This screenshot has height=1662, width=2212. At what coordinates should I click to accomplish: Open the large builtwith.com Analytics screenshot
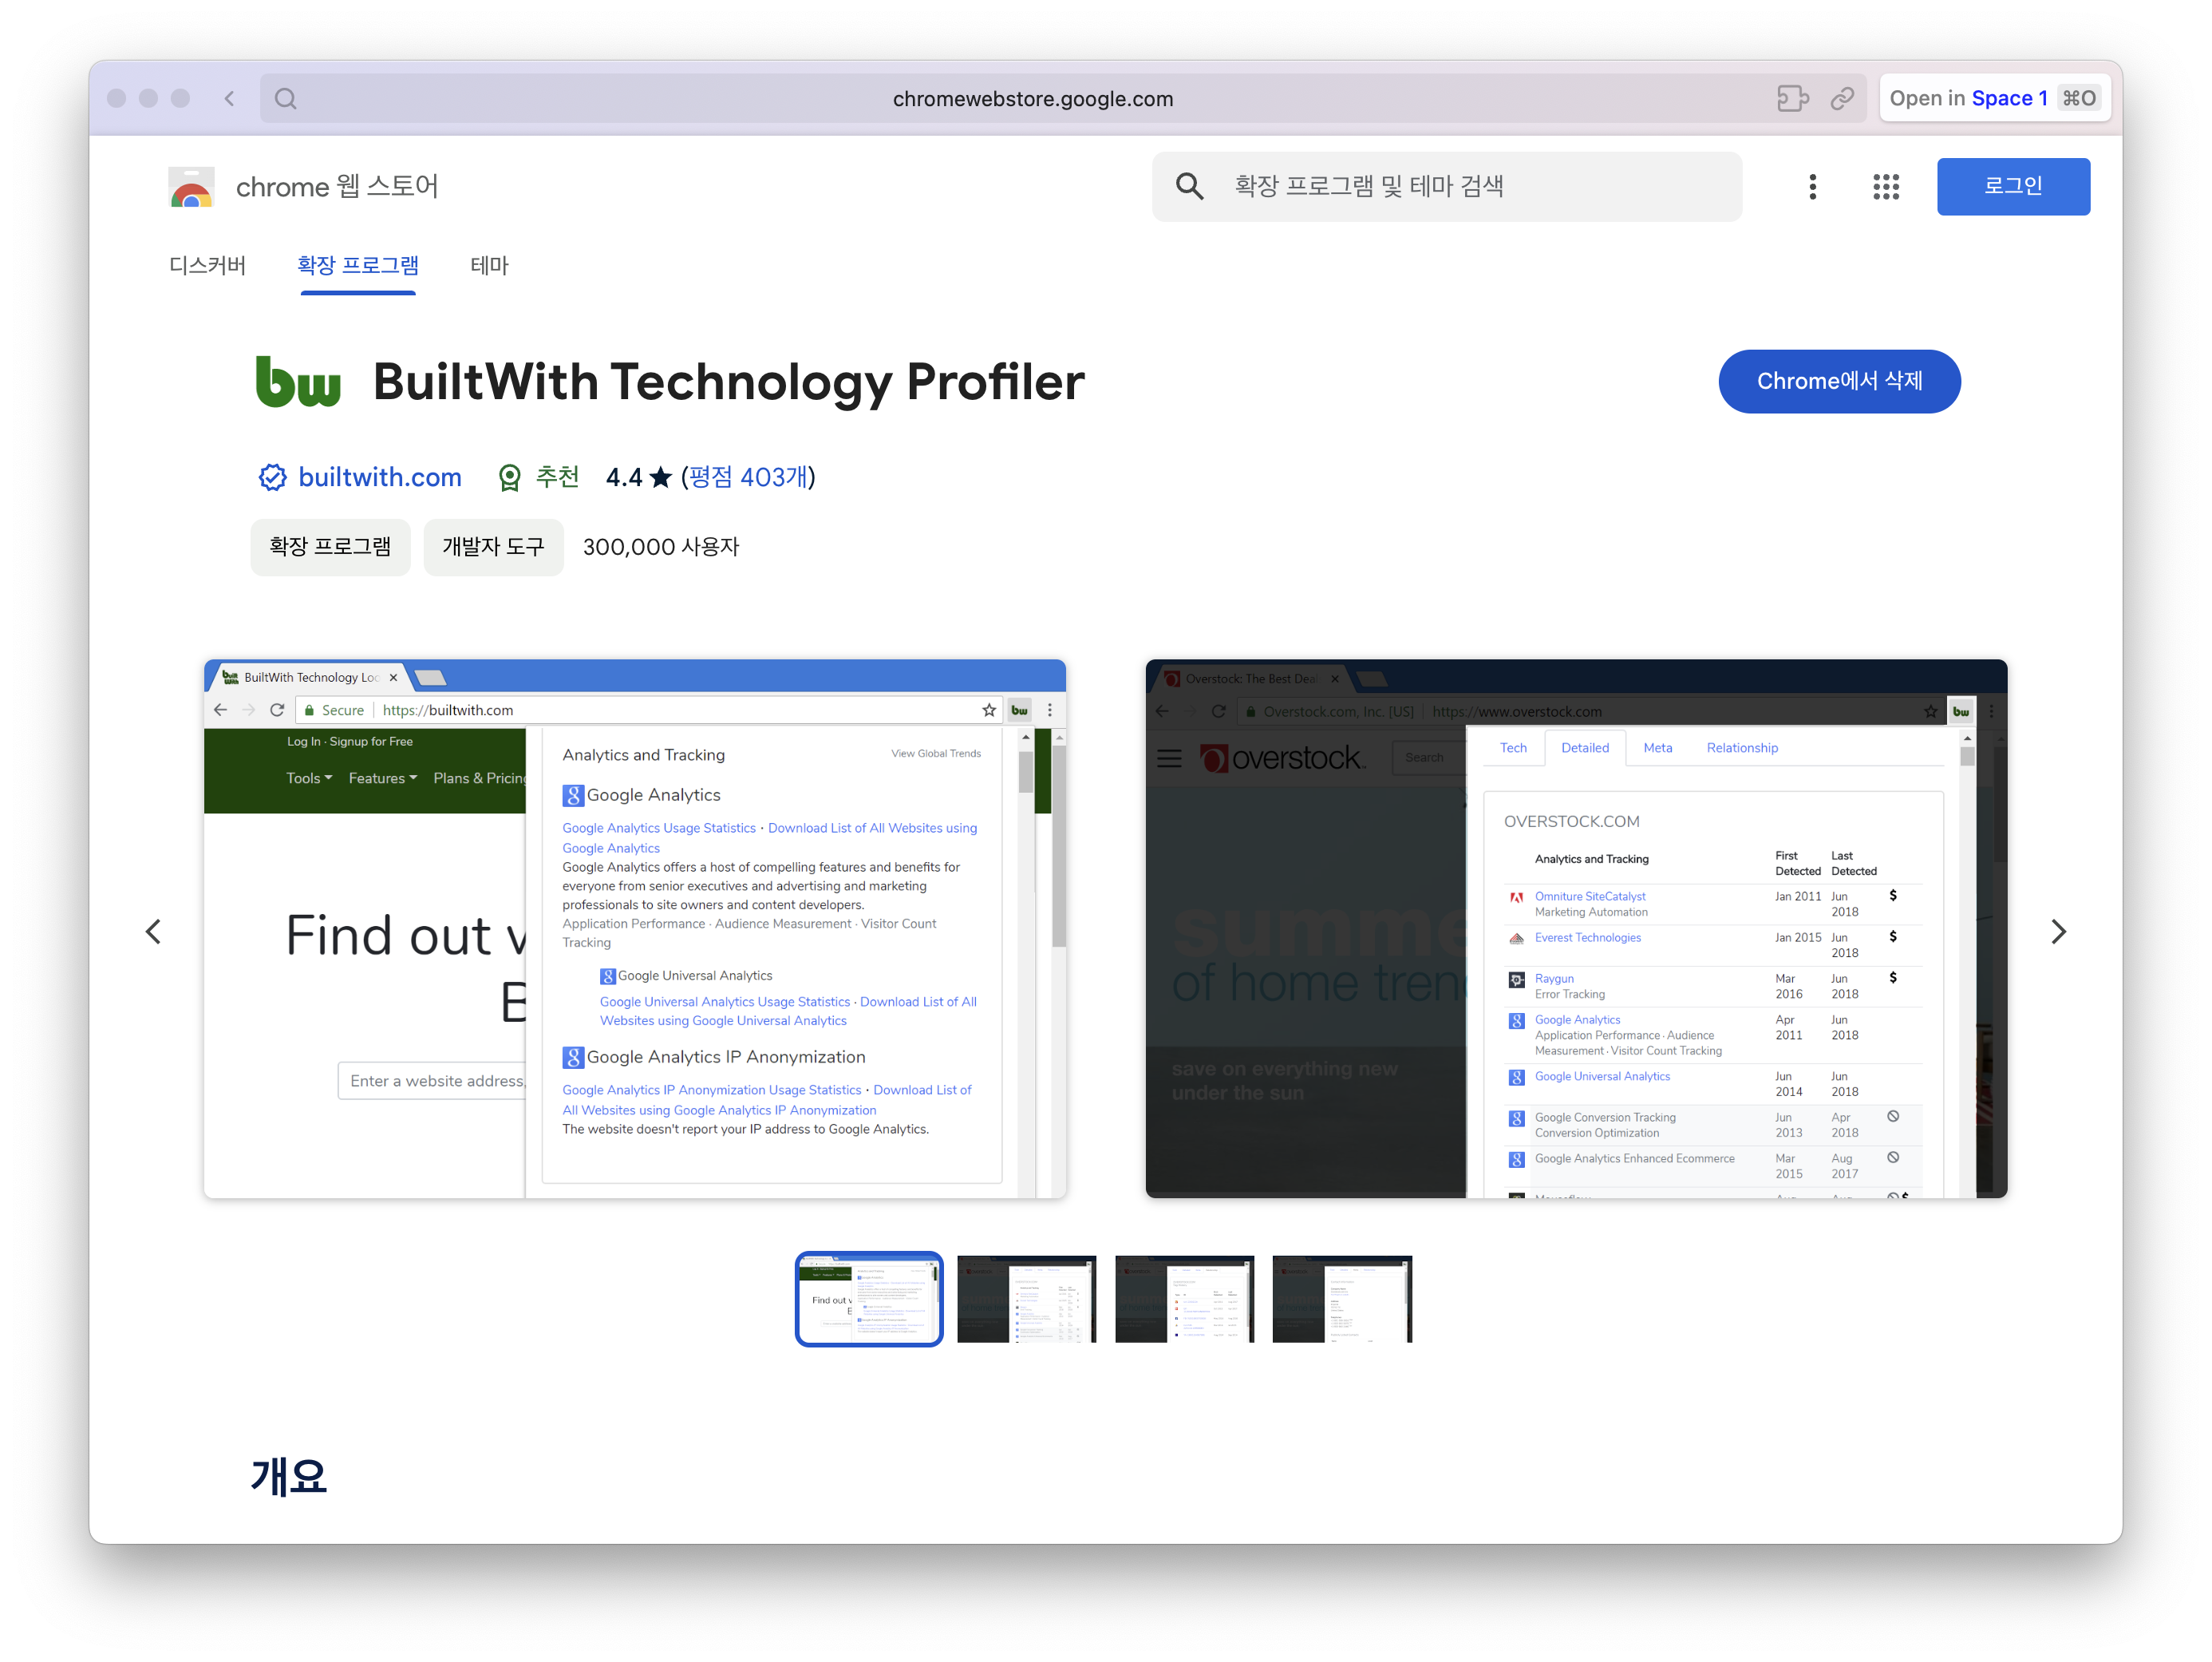[635, 928]
